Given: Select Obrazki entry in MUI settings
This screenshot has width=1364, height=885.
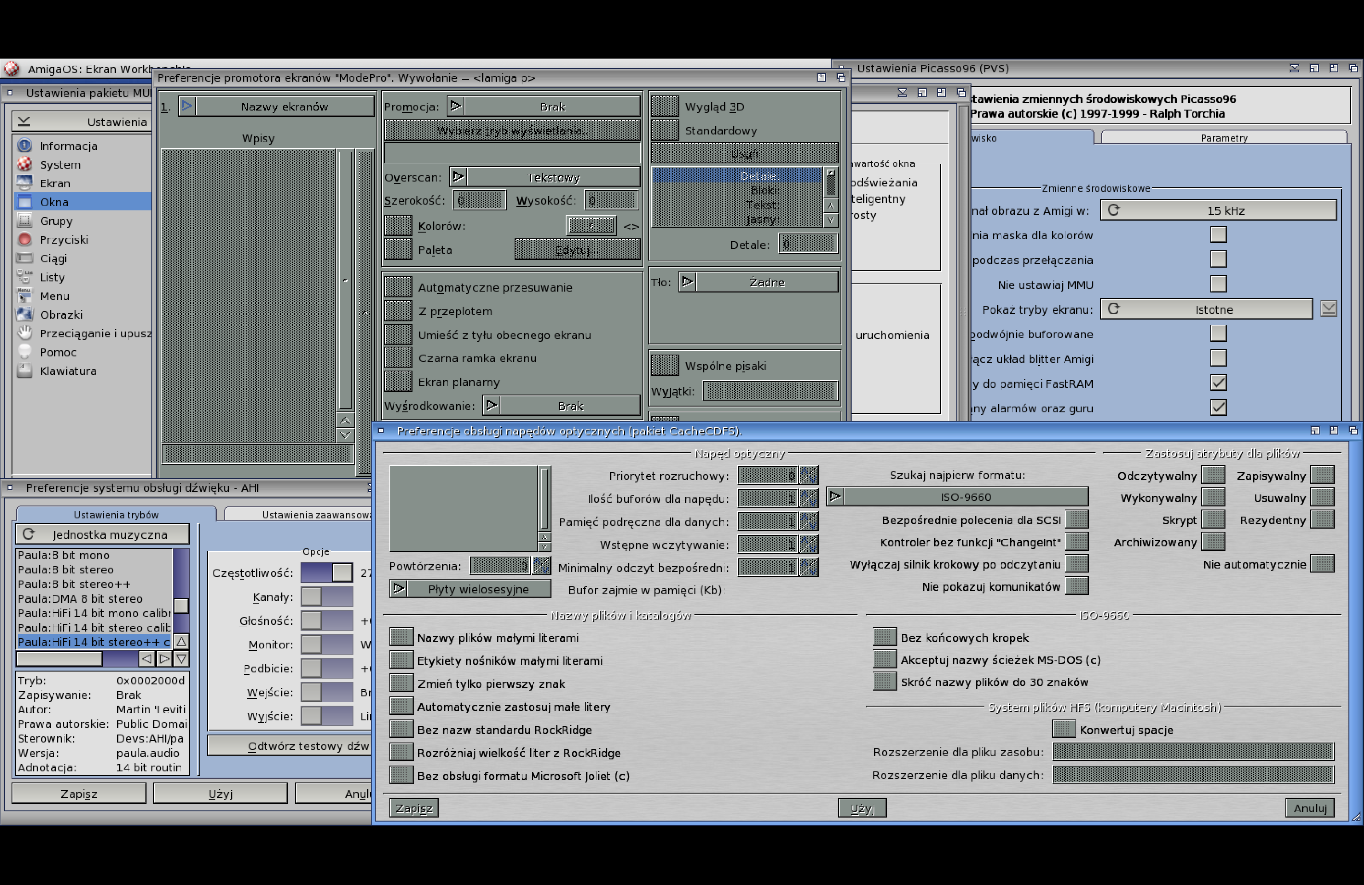Looking at the screenshot, I should coord(83,315).
